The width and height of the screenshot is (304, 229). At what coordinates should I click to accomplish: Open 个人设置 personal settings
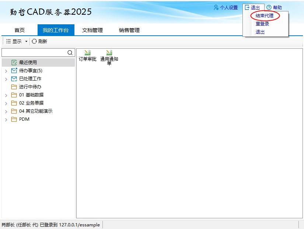pyautogui.click(x=226, y=7)
